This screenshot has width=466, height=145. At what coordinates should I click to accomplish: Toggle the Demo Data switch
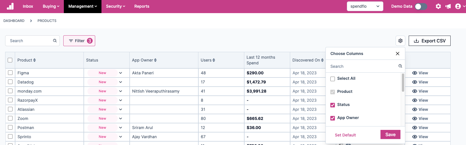[421, 6]
